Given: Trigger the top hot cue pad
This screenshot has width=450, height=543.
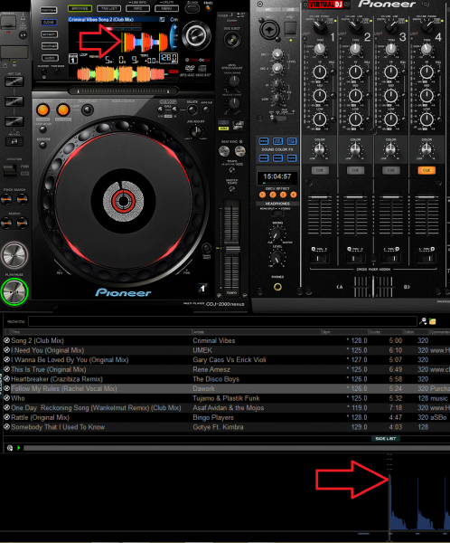Looking at the screenshot, I should pos(14,81).
